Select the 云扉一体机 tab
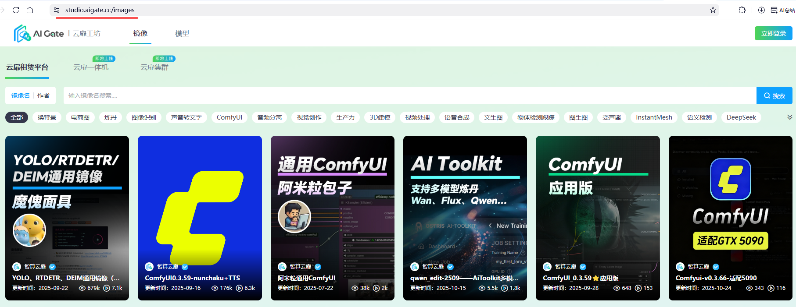Image resolution: width=796 pixels, height=307 pixels. pos(91,67)
